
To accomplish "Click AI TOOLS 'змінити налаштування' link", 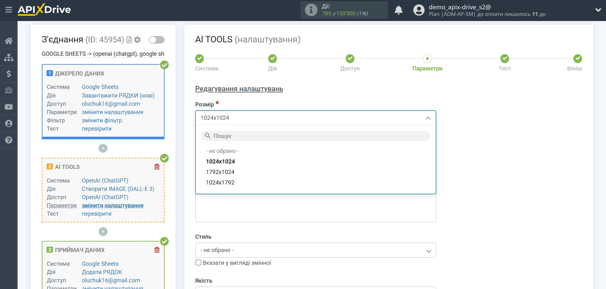I will pyautogui.click(x=113, y=206).
